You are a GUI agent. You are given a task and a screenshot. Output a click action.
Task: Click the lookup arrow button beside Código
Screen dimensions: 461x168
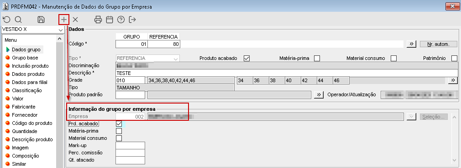[411, 44]
